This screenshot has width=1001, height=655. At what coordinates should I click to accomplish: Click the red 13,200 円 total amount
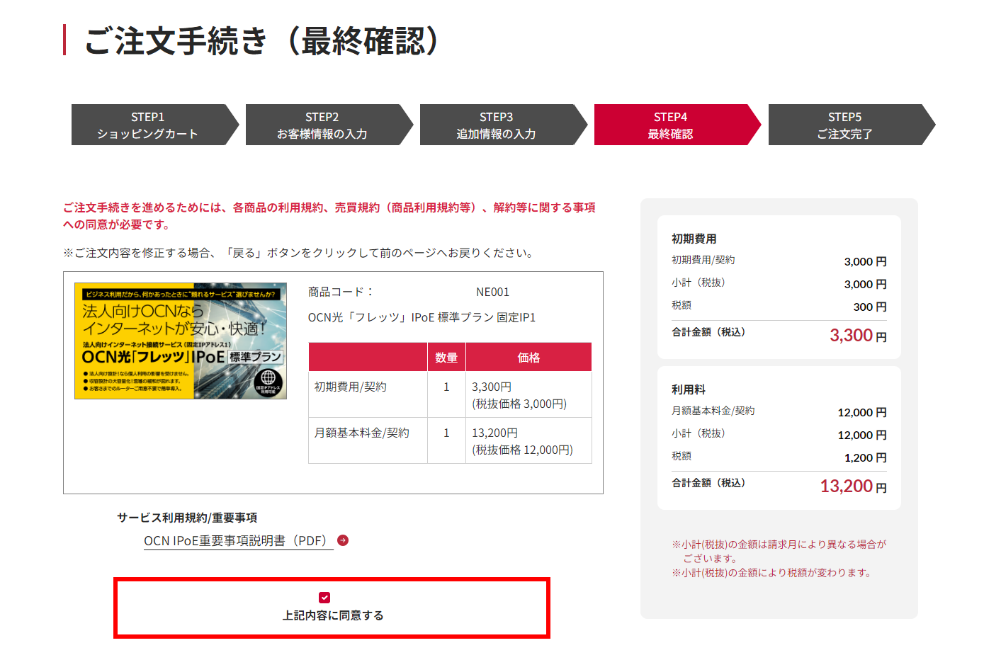[x=853, y=486]
